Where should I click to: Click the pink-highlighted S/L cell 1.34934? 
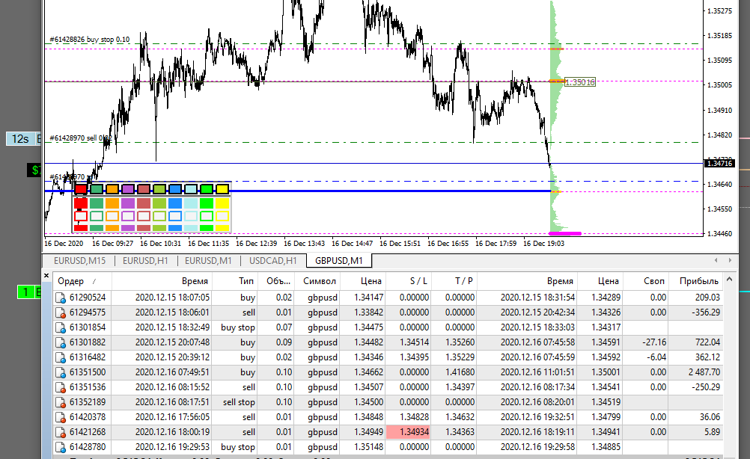click(x=407, y=432)
